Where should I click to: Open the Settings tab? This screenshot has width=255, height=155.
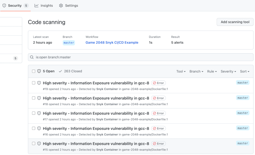pos(69,5)
